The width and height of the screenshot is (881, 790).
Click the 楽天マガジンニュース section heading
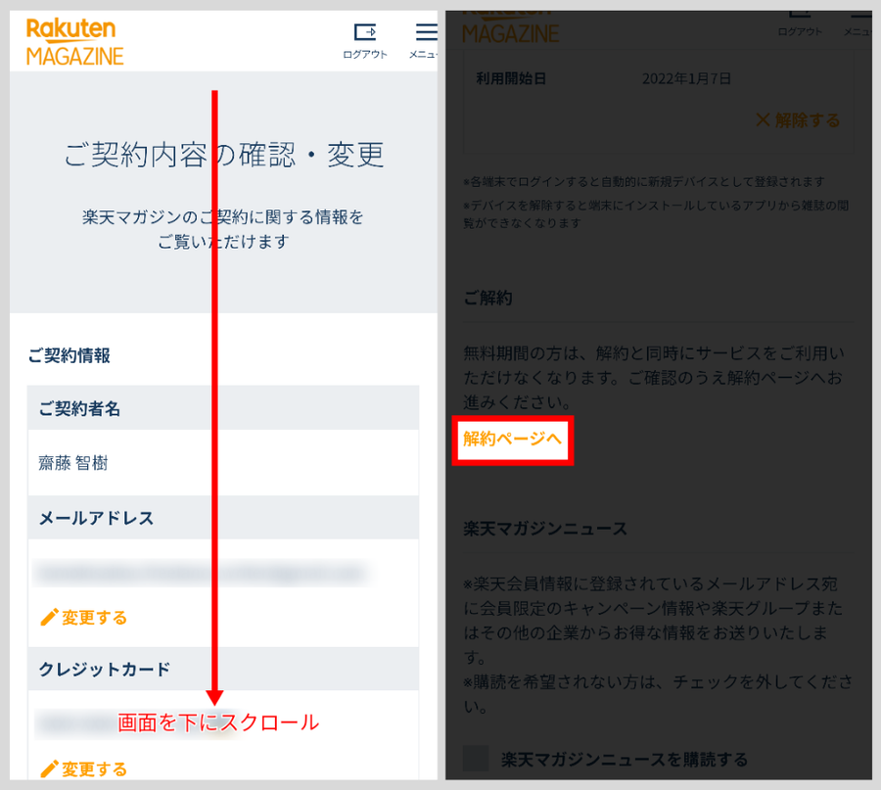pyautogui.click(x=545, y=529)
